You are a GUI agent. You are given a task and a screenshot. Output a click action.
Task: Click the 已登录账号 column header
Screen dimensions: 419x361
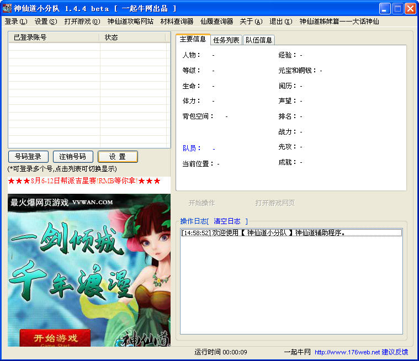[54, 38]
